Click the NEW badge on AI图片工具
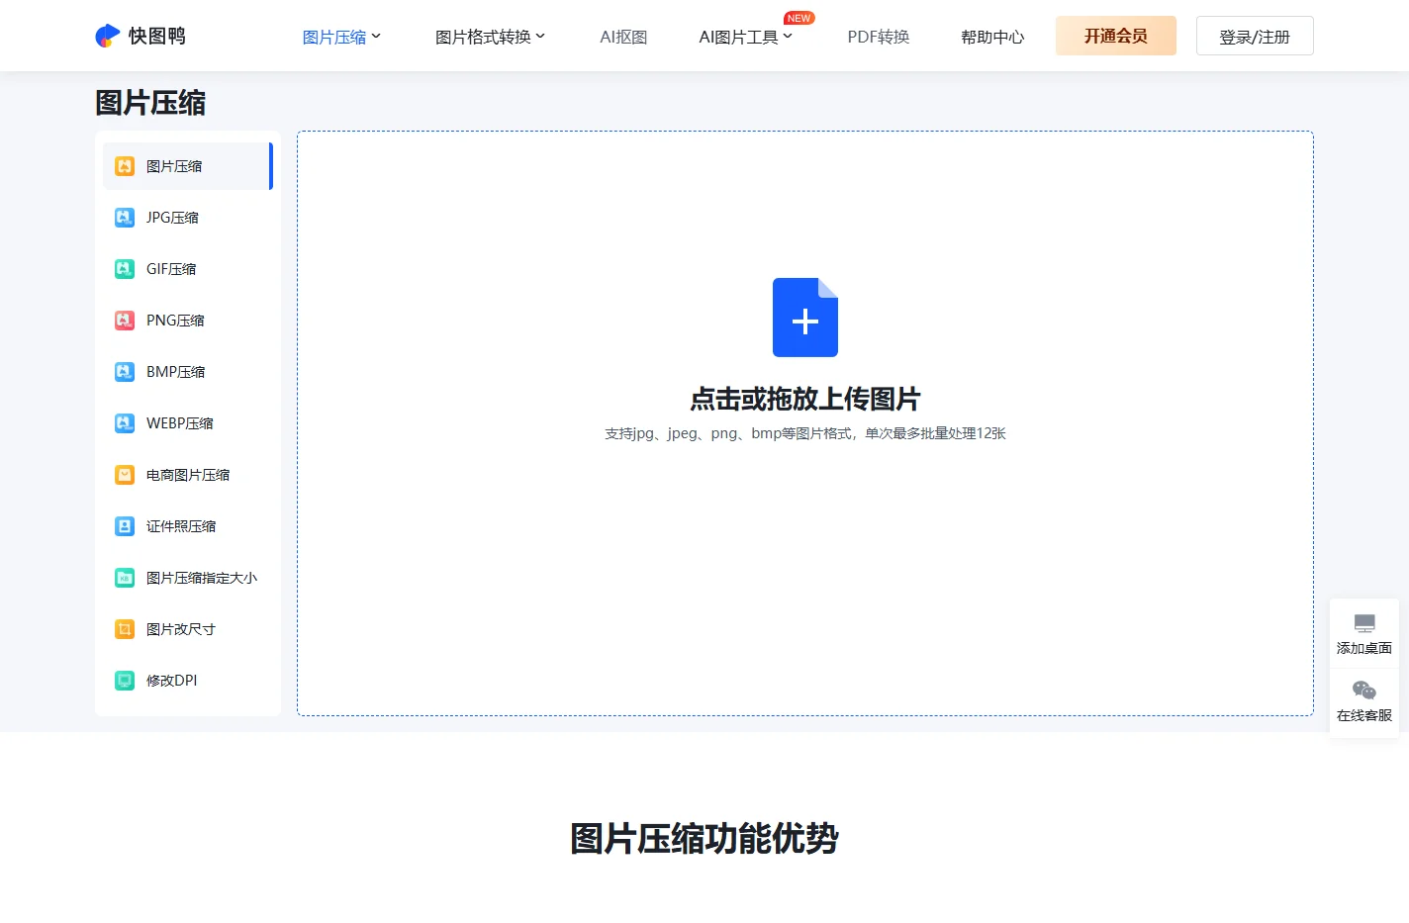 (798, 18)
